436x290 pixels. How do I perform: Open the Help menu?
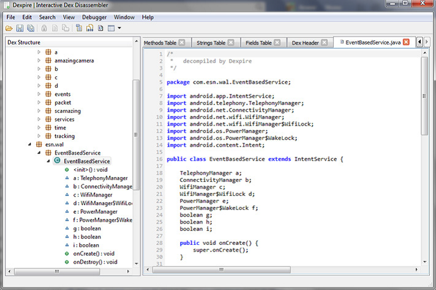tap(148, 17)
